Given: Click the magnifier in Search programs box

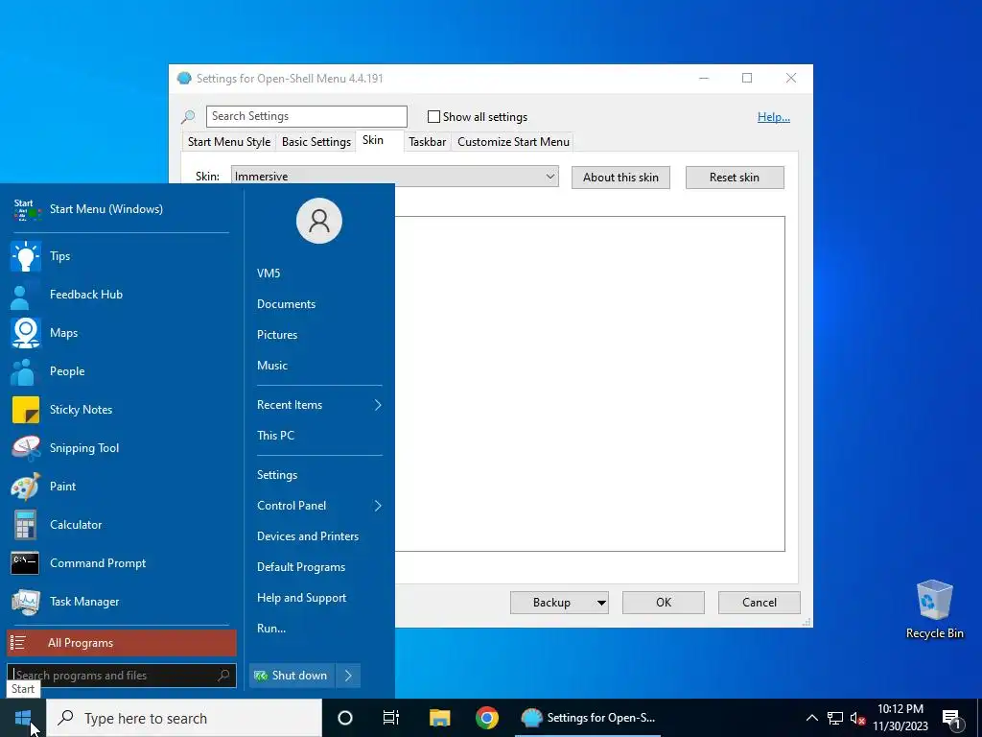Looking at the screenshot, I should pyautogui.click(x=223, y=675).
